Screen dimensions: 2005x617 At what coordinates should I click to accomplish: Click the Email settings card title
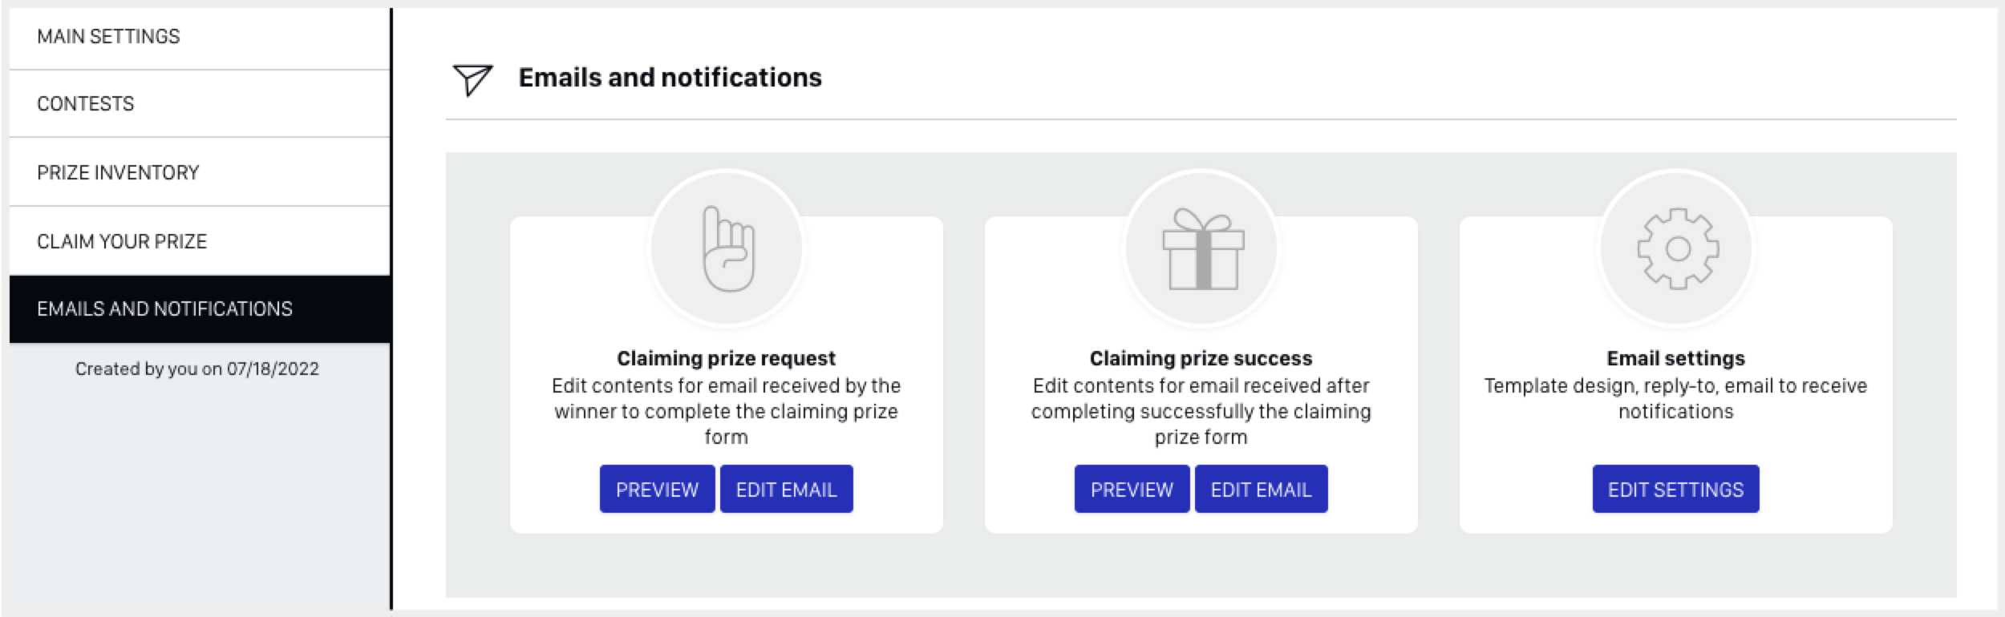click(x=1675, y=358)
